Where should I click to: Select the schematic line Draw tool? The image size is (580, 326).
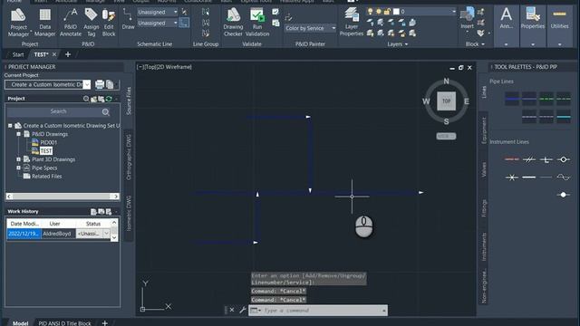point(128,19)
